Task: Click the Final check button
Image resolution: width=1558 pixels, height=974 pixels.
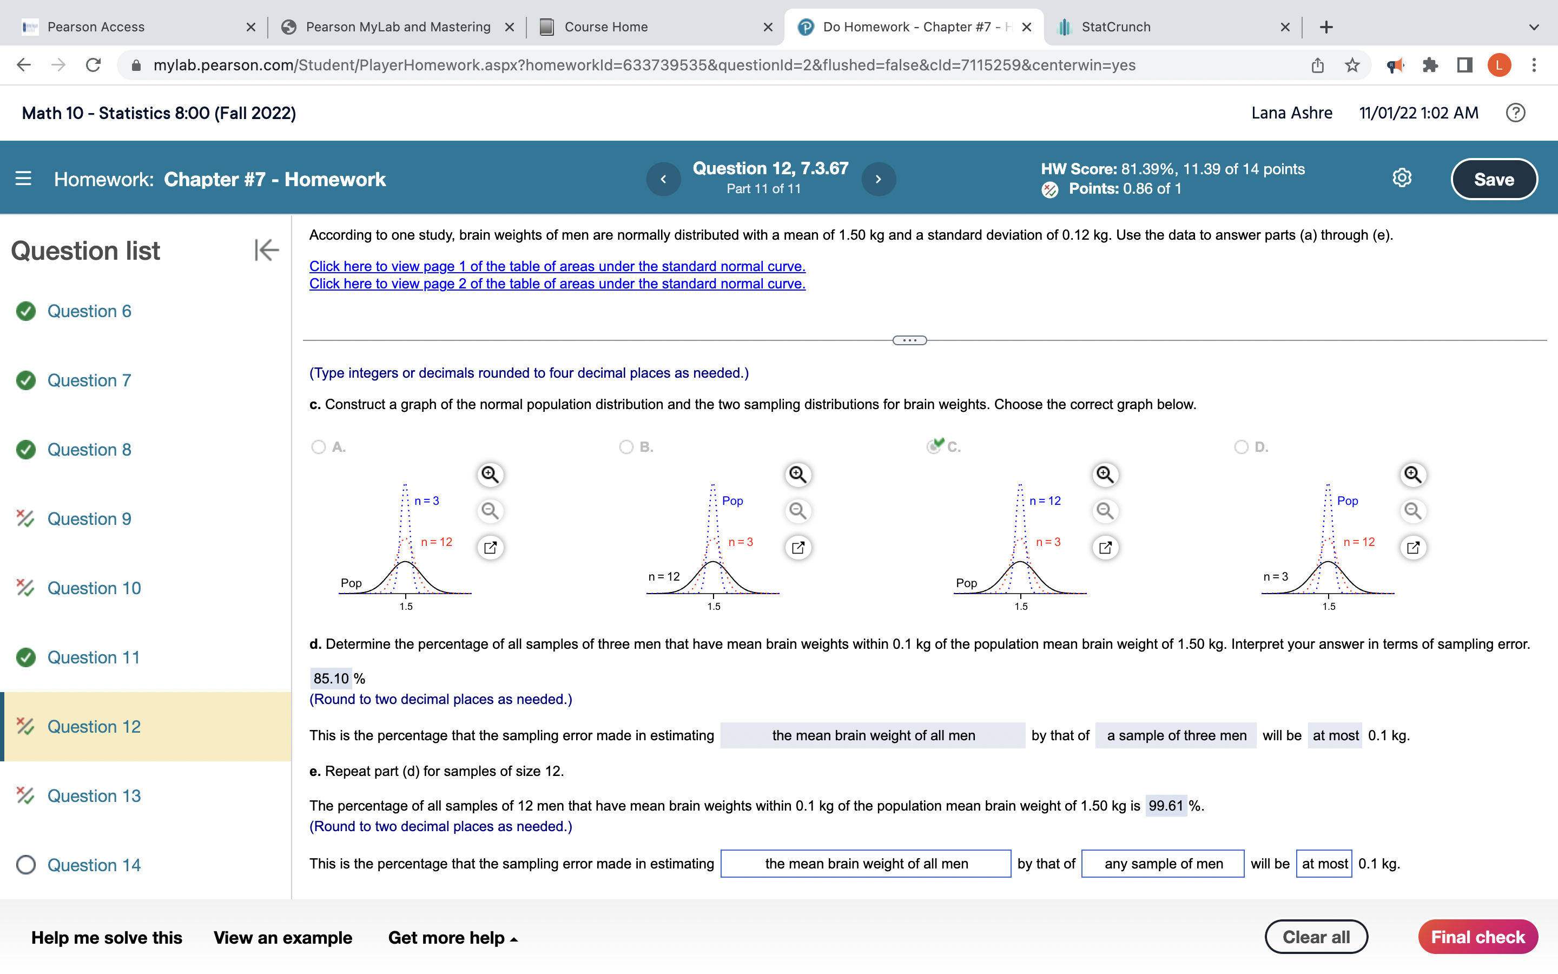Action: pyautogui.click(x=1478, y=937)
